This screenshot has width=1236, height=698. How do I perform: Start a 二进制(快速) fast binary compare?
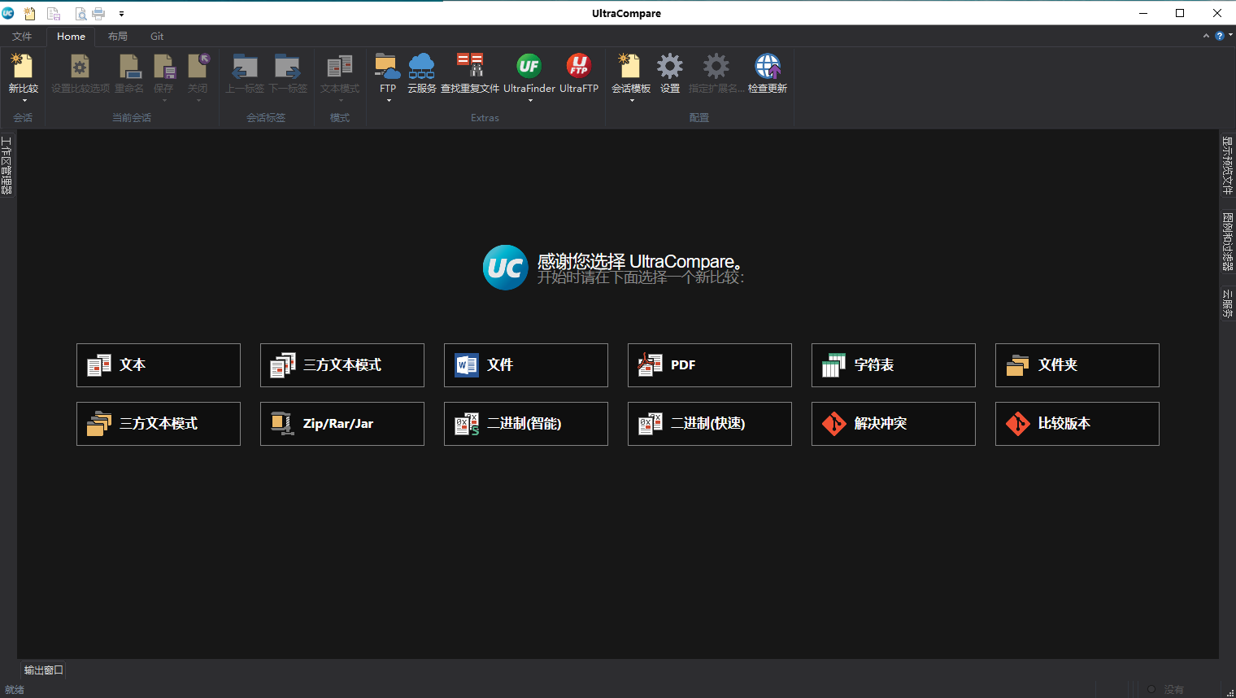pyautogui.click(x=710, y=424)
